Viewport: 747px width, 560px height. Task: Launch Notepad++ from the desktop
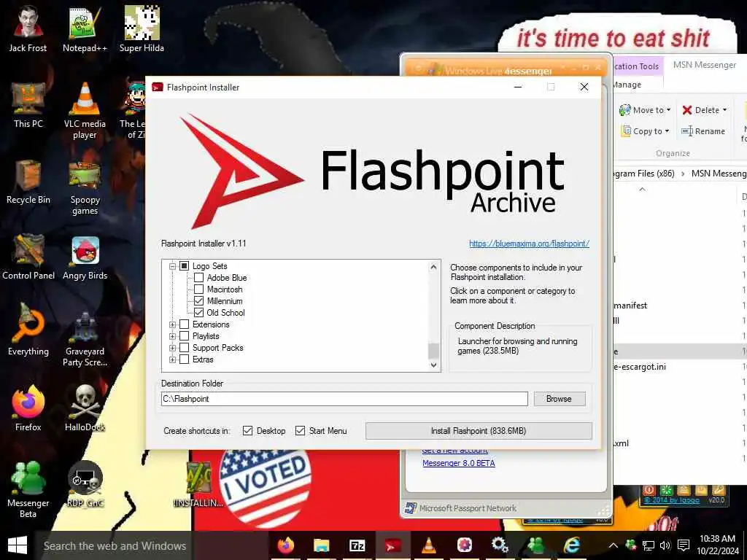tap(85, 28)
